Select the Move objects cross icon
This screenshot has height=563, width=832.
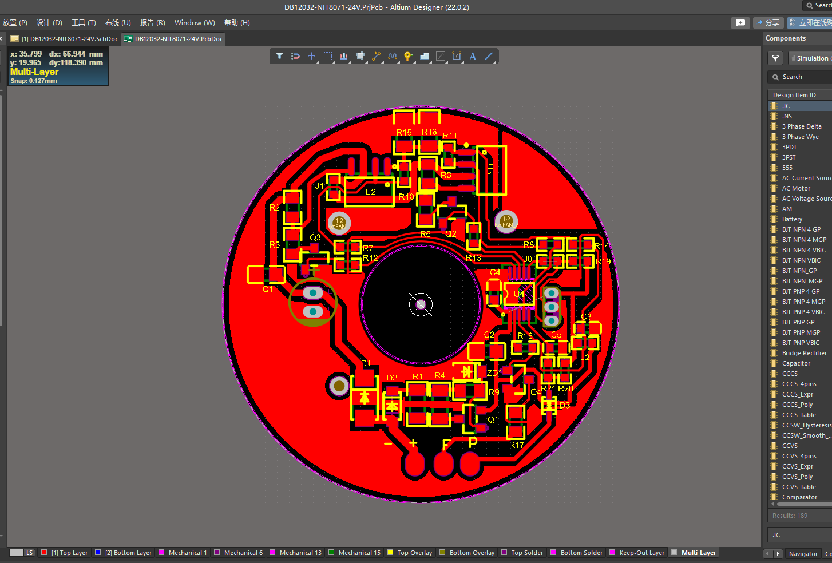point(311,56)
